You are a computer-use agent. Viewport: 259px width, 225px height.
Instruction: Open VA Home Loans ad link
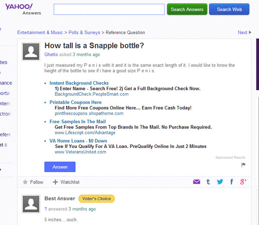(x=78, y=141)
